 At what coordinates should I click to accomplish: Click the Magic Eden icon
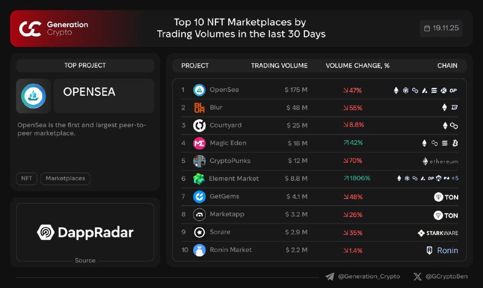[199, 143]
